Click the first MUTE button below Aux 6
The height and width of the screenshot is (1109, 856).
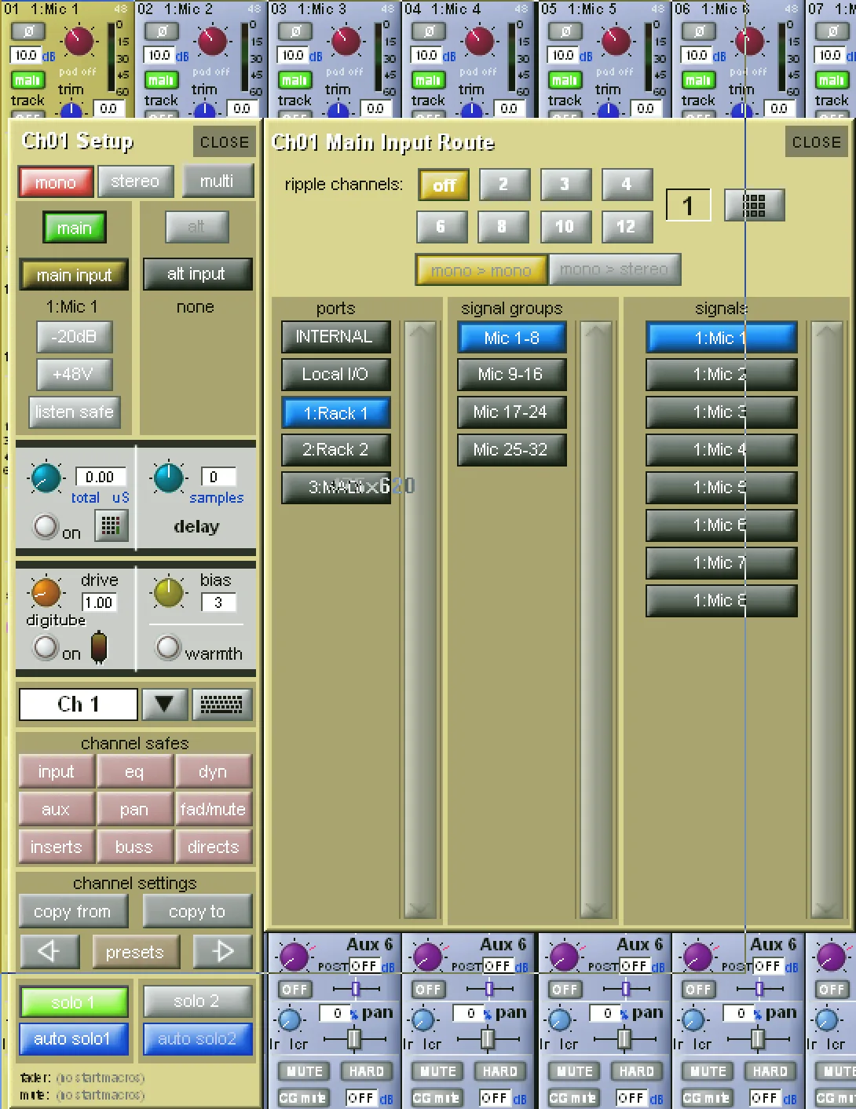[x=304, y=1071]
